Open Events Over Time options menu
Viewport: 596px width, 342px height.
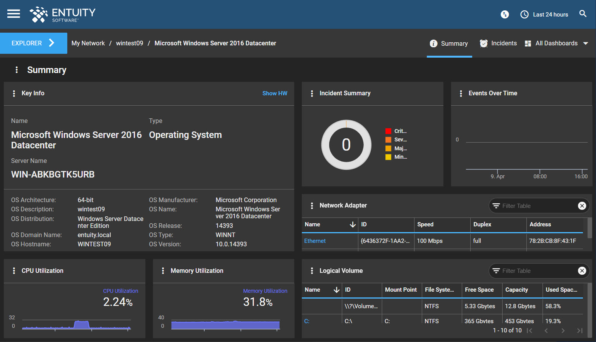[461, 93]
